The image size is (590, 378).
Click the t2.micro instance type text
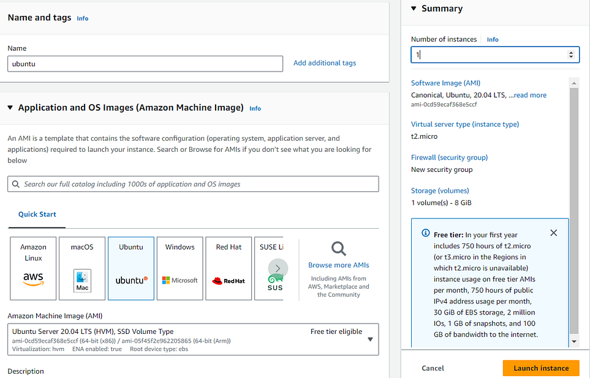[424, 136]
